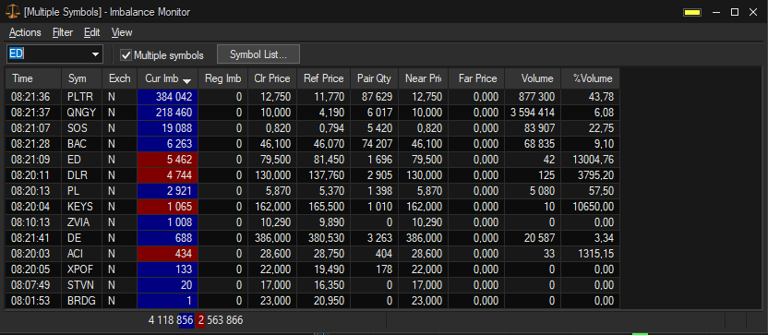Select the ZVIA symbol cell

[82, 222]
